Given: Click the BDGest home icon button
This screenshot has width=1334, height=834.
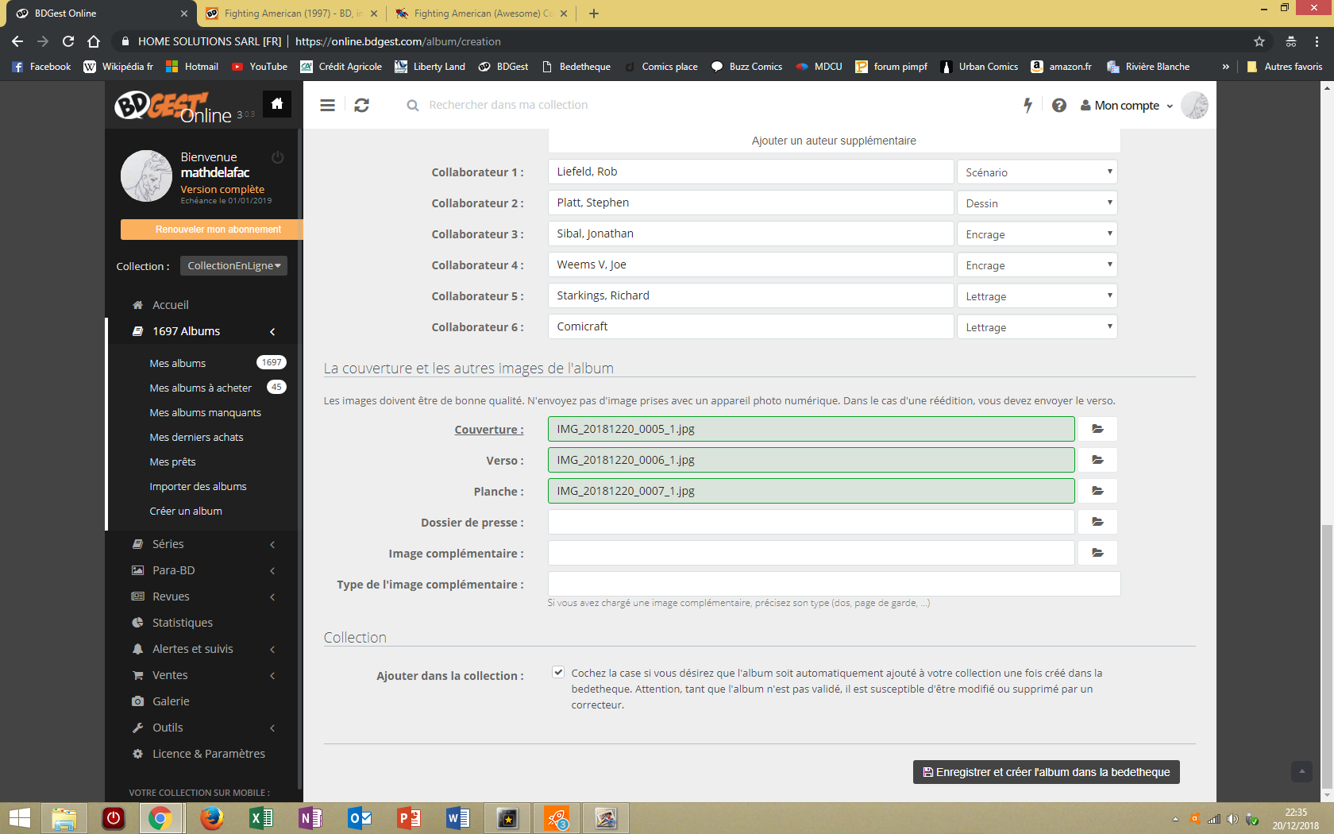Looking at the screenshot, I should [x=277, y=104].
